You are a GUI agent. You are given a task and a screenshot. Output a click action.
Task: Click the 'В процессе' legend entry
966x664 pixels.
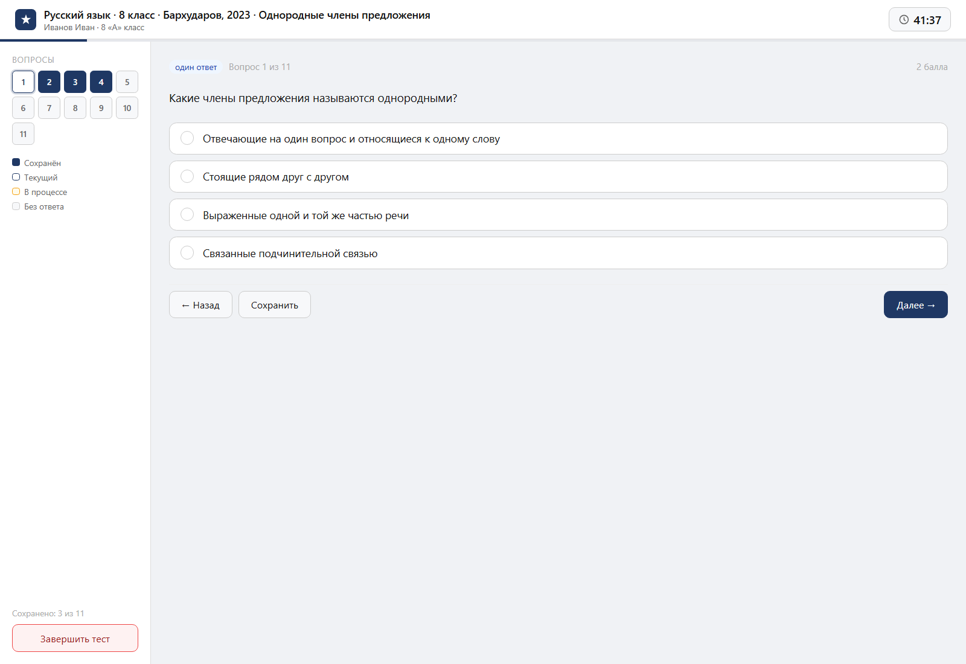40,192
